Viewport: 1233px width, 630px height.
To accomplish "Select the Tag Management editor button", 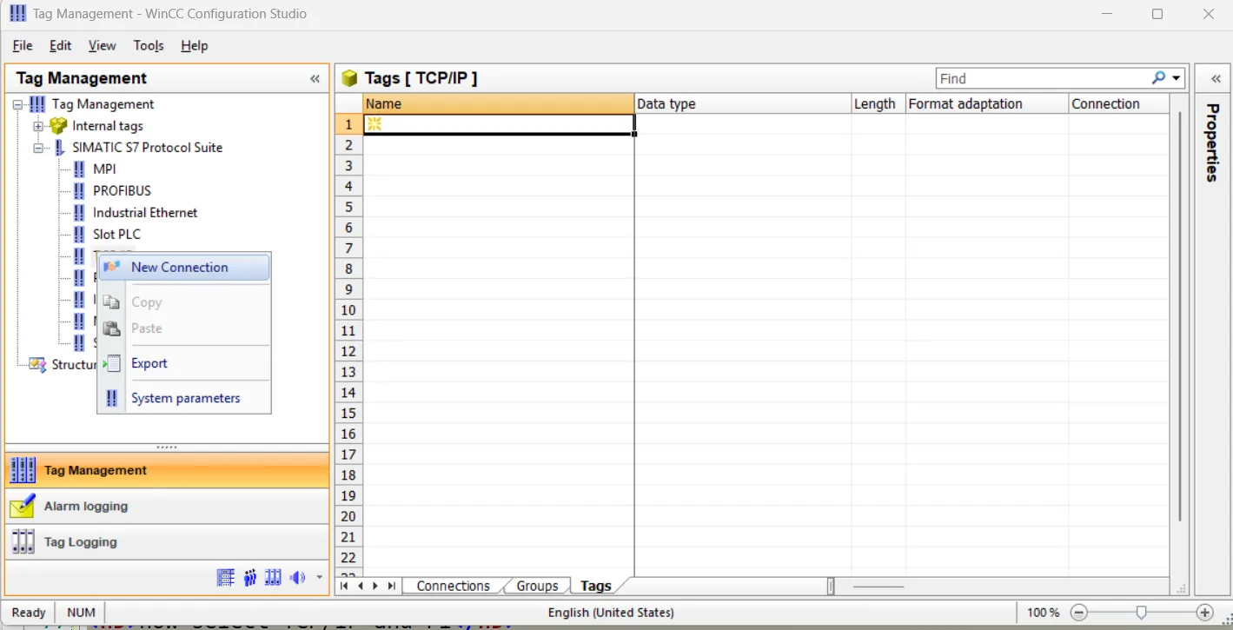I will (x=167, y=470).
